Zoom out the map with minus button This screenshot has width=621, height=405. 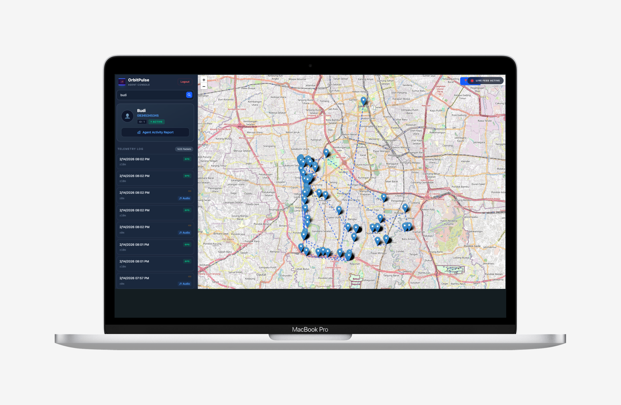click(x=204, y=87)
